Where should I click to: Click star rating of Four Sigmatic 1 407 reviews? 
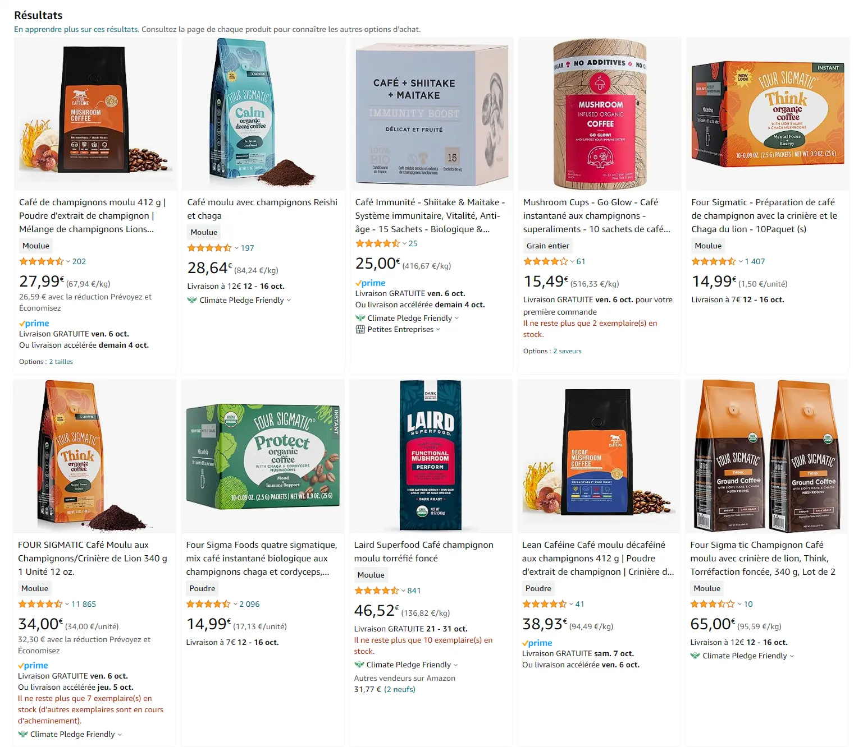click(x=714, y=261)
